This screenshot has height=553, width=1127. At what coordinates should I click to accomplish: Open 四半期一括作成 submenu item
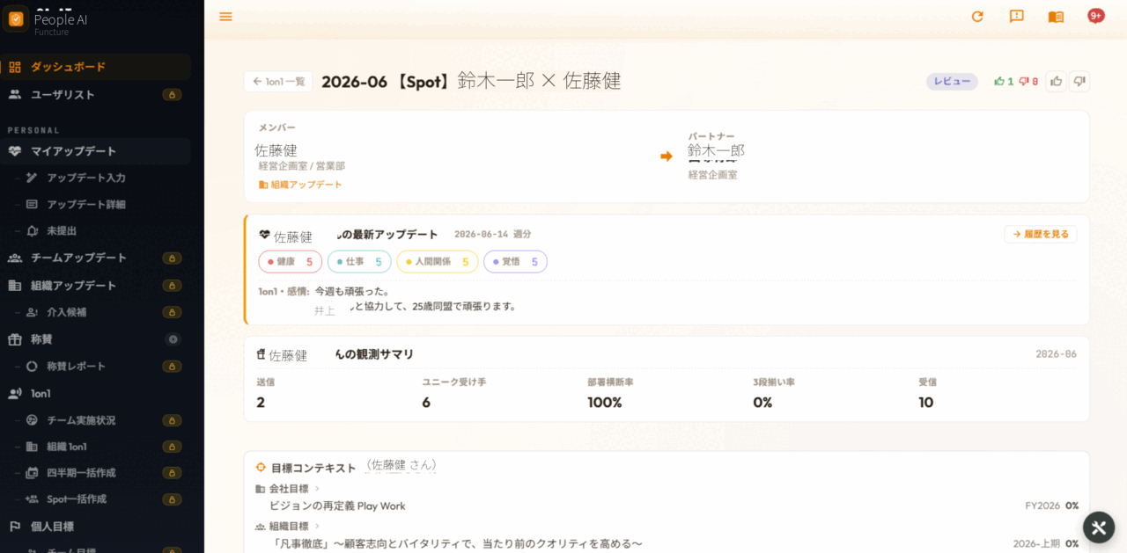81,473
